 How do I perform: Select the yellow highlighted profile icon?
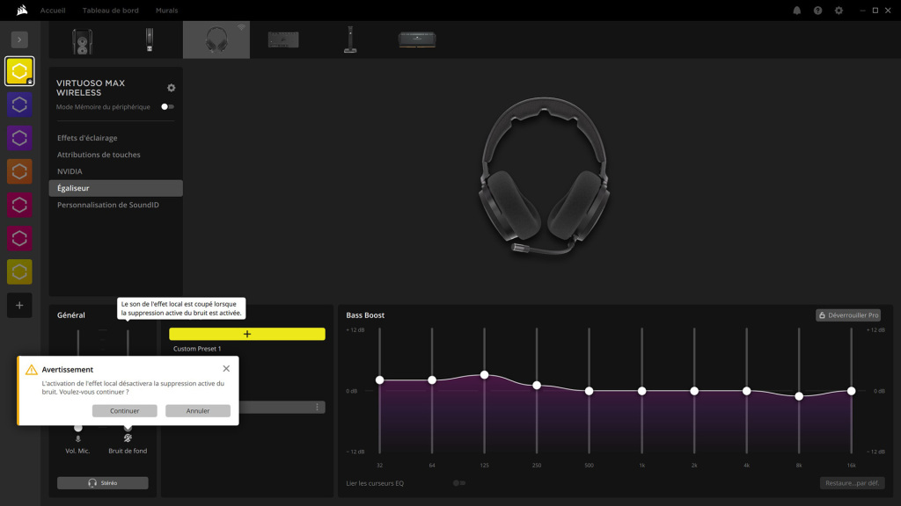(19, 71)
